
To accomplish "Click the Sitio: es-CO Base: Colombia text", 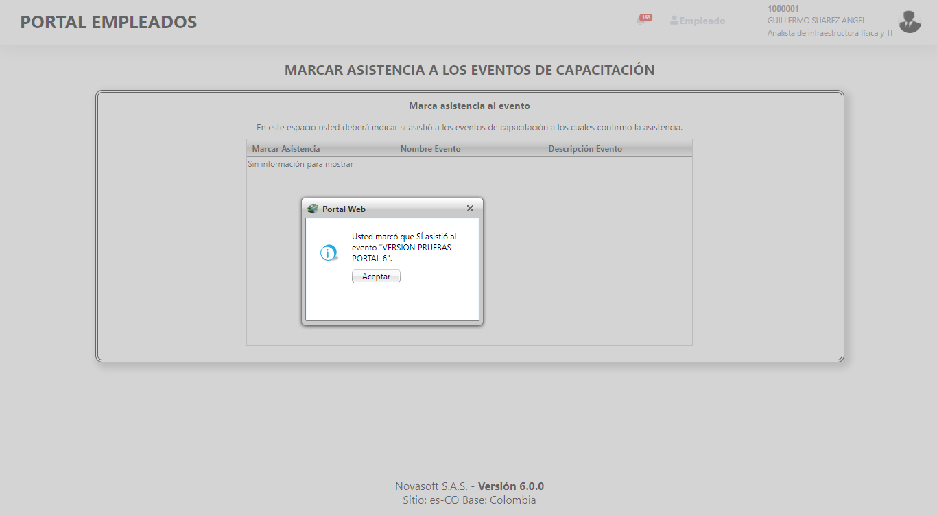I will [x=468, y=500].
